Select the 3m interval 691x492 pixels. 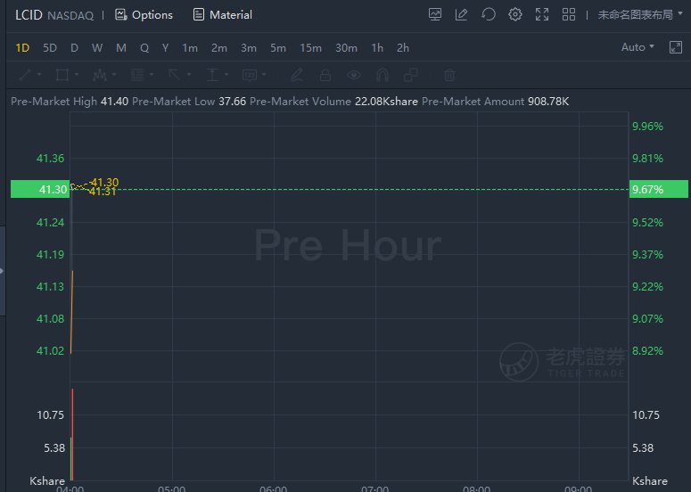click(x=249, y=47)
